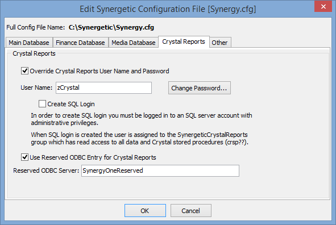Confirm changes with the OK button
336x225 pixels.
[x=145, y=211]
